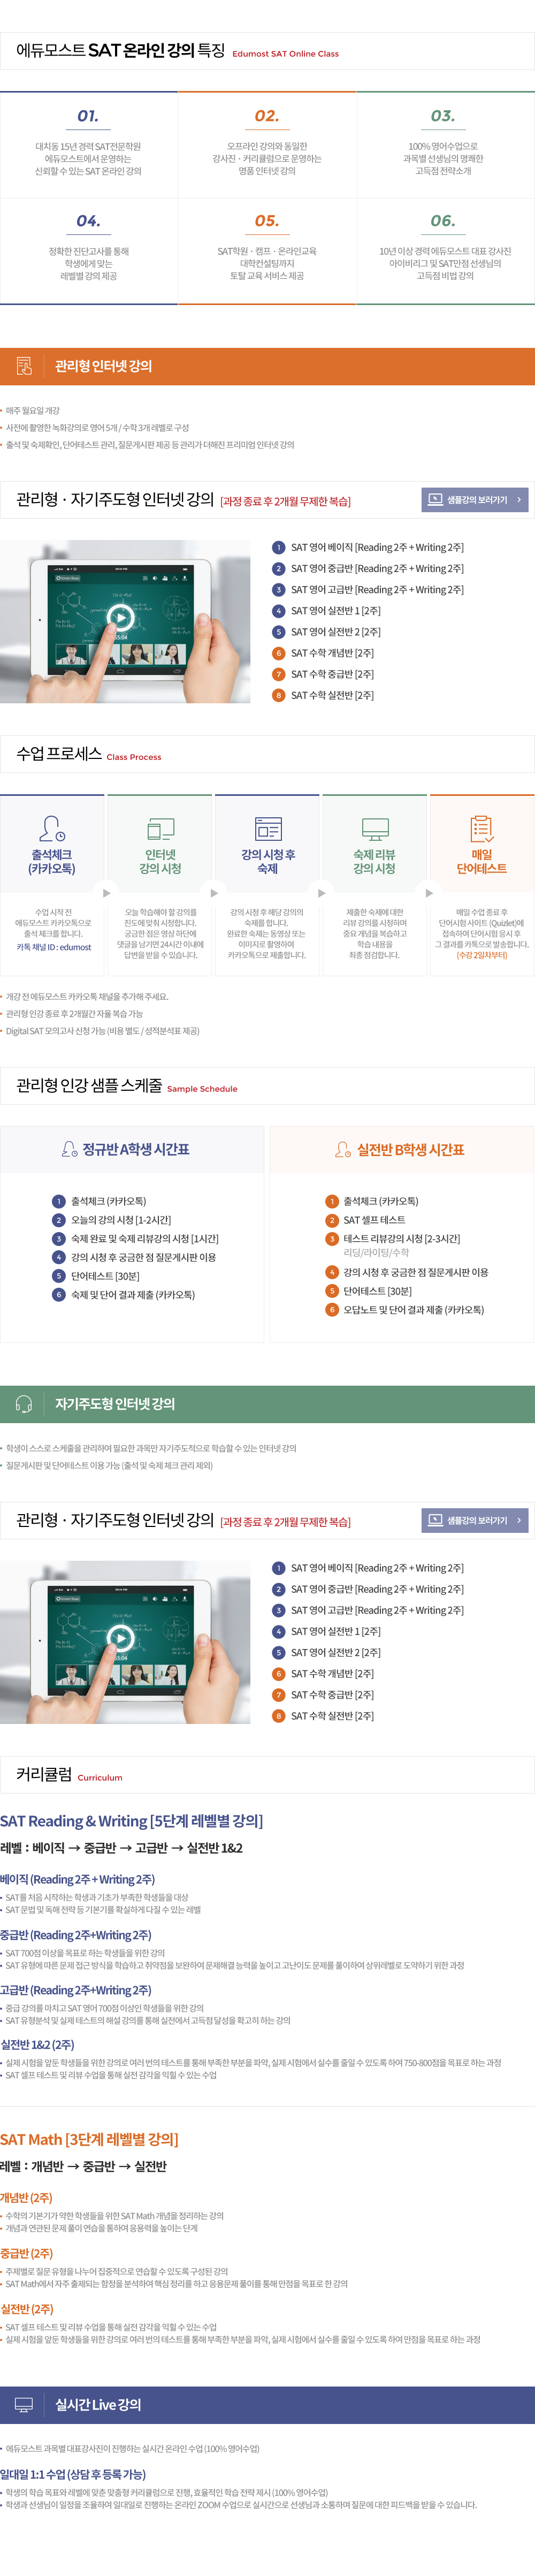Click the 에듀모스트 SAT 온라인 강의 특징 heading
535x2576 pixels.
tap(120, 50)
